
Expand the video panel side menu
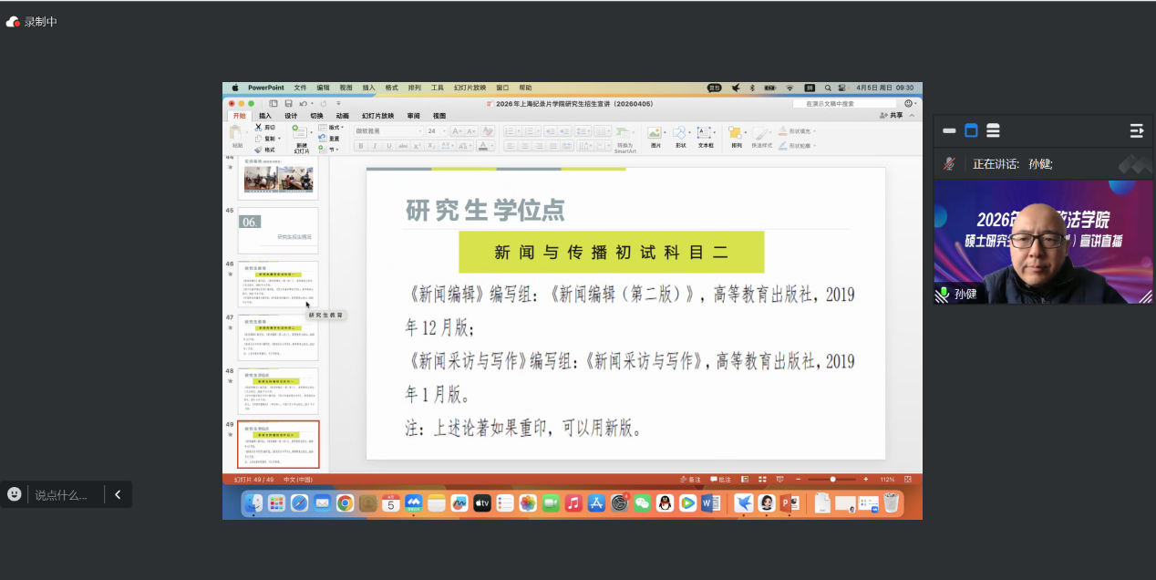1136,130
